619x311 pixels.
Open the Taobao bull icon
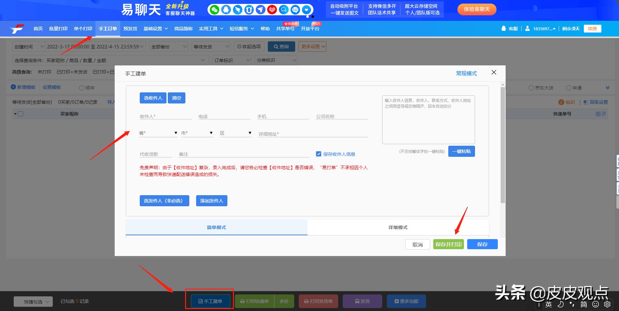249,10
